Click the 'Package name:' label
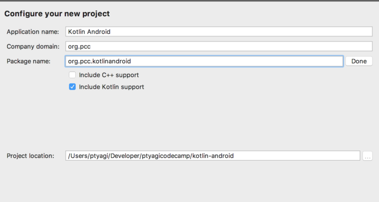 (28, 61)
